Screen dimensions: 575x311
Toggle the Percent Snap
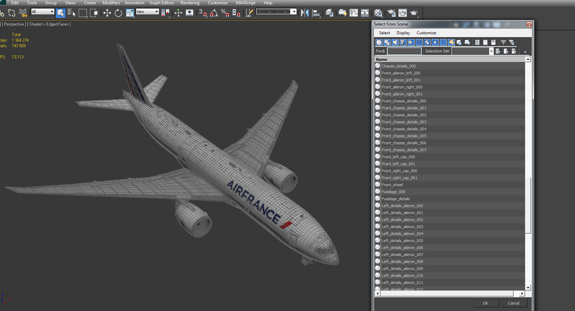click(225, 13)
